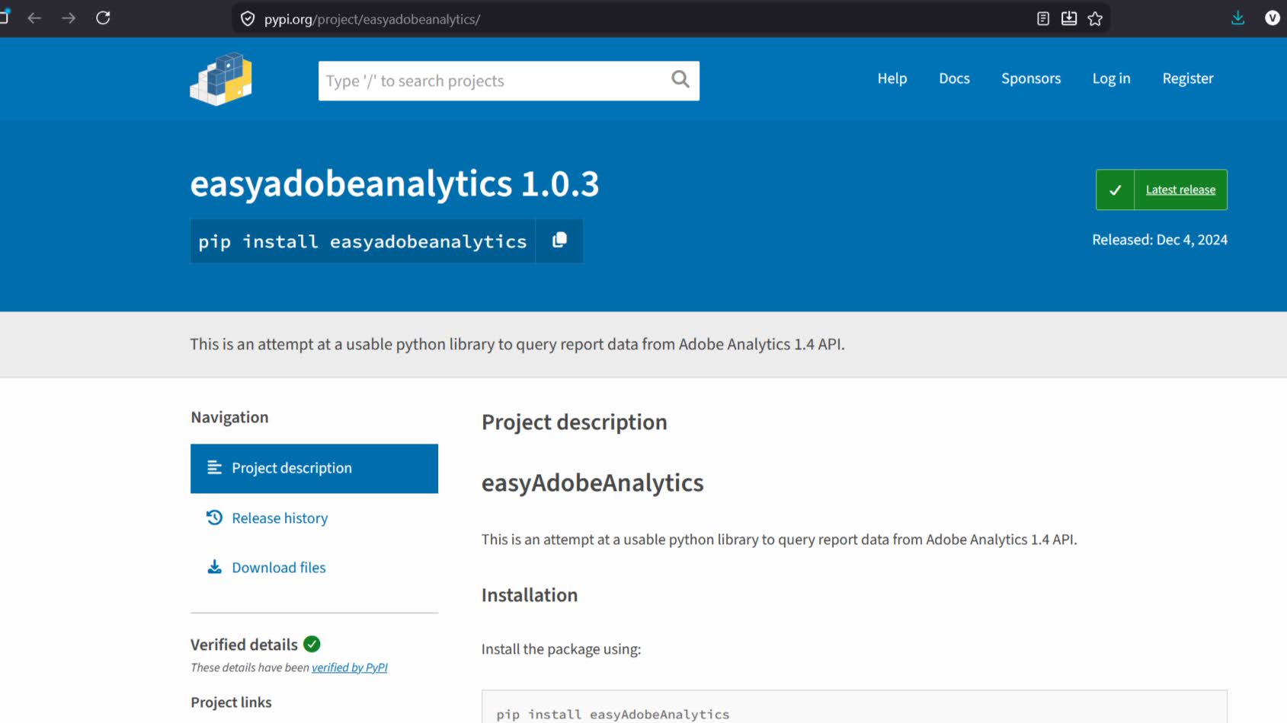Click the Installation heading
This screenshot has height=723, width=1287.
pyautogui.click(x=530, y=595)
